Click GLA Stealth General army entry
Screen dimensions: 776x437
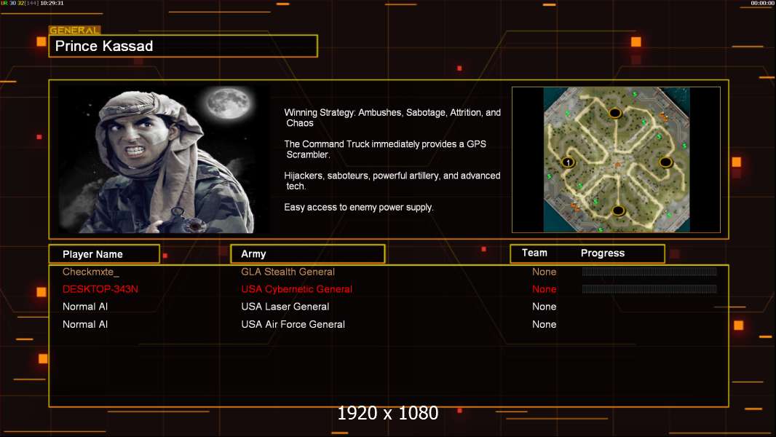[x=288, y=272]
